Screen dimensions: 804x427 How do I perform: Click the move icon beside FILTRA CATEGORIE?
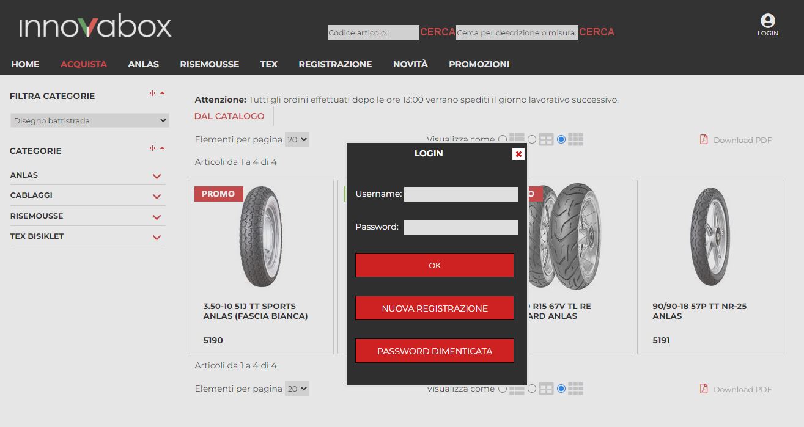(152, 93)
